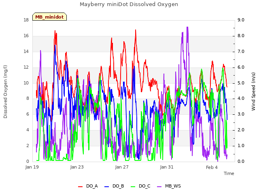Click the right axis value '4.0'

click(241, 99)
